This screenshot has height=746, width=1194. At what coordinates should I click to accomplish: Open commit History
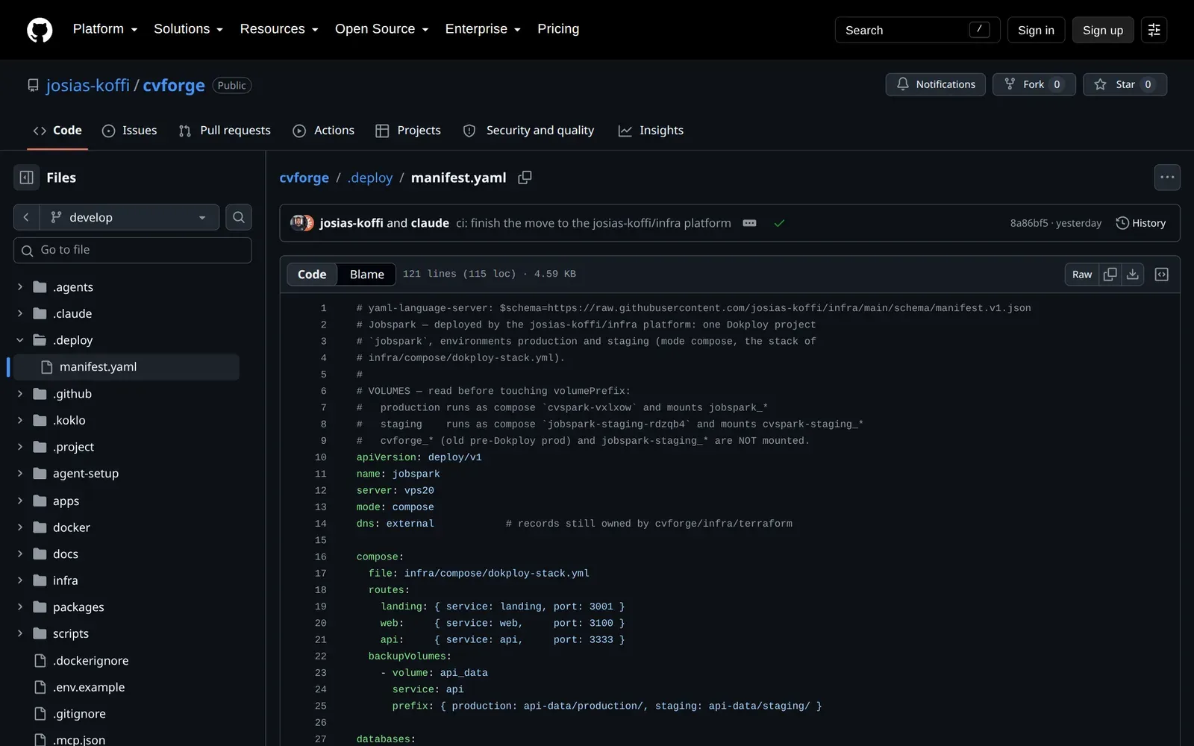coord(1140,223)
